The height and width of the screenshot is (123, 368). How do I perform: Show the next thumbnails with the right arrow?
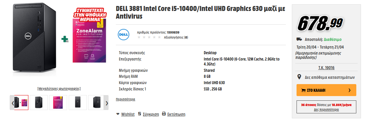[x=107, y=103]
